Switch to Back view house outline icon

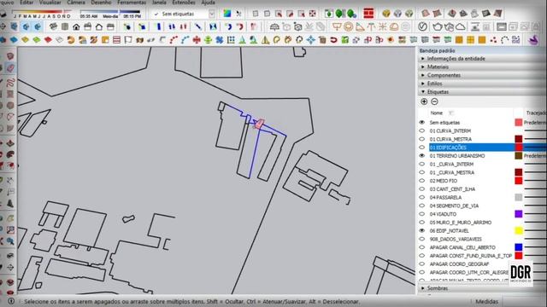[x=99, y=26]
